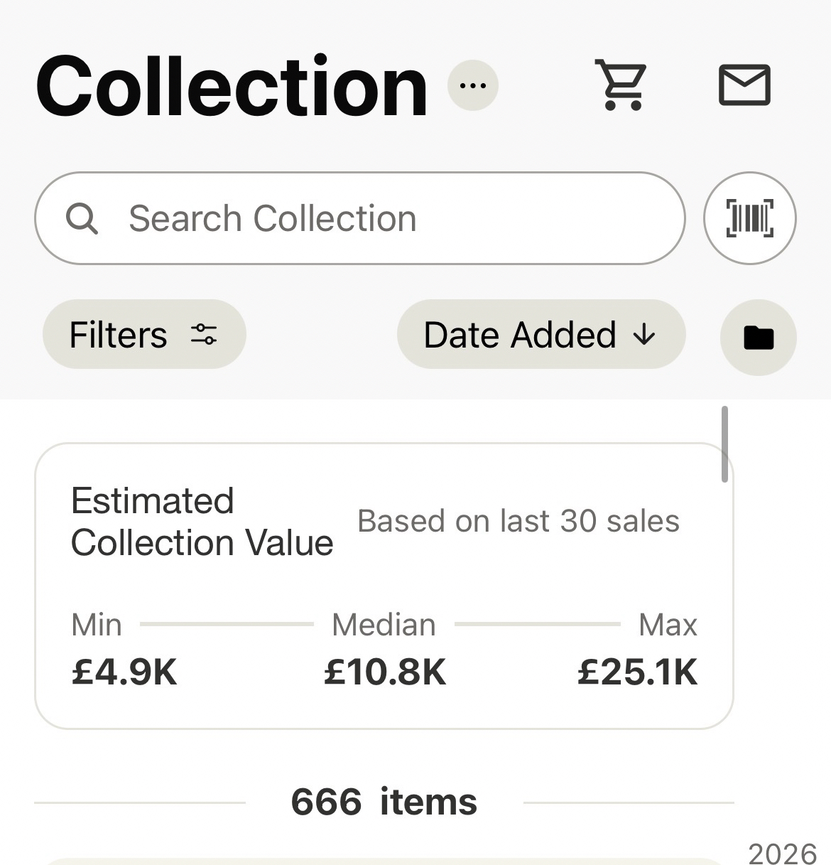
Task: Open the ellipsis more options menu
Action: pos(473,86)
